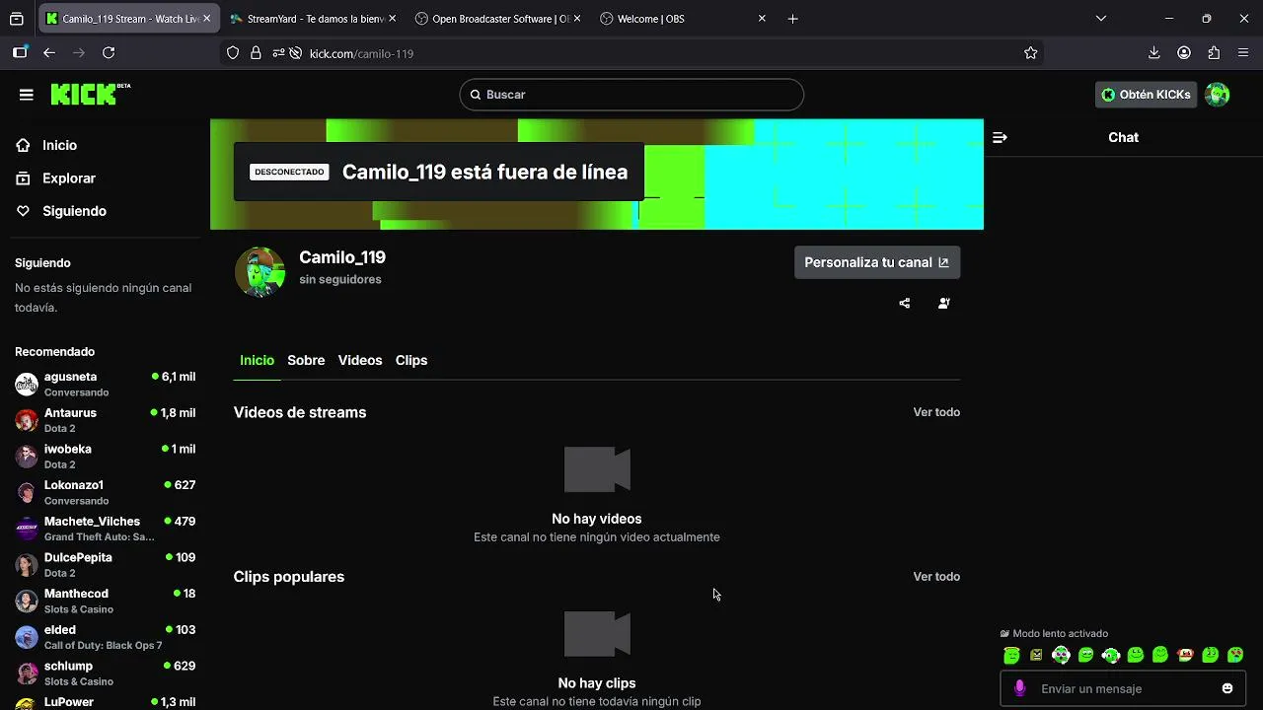Open recommended channel Machete_Vilches
The width and height of the screenshot is (1263, 710).
tap(104, 529)
